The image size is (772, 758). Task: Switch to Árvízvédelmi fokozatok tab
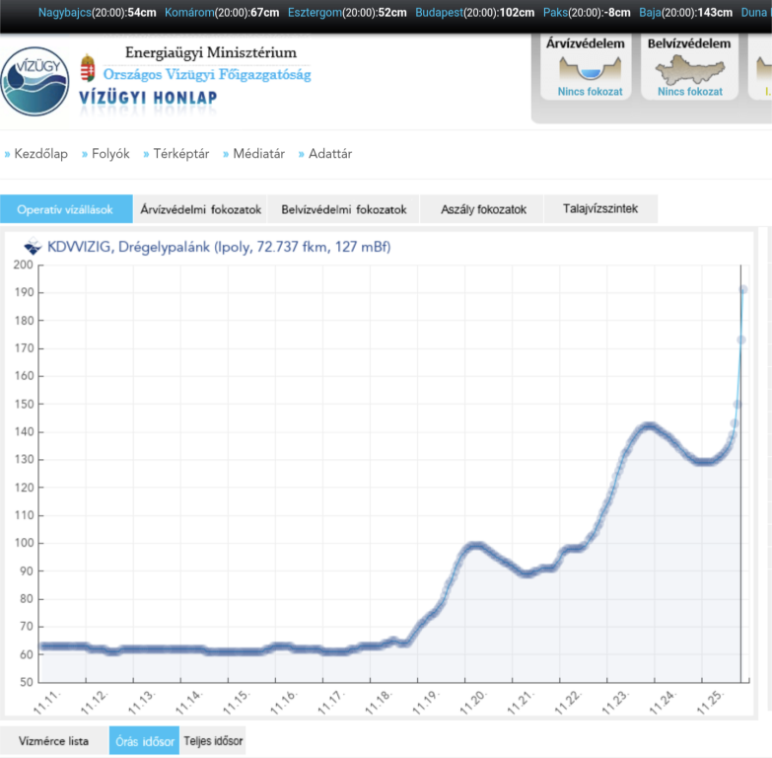click(x=200, y=209)
